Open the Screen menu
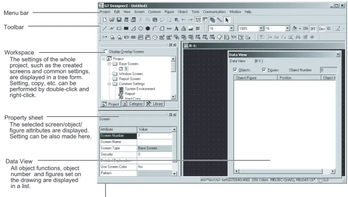Screen dimensions: 348x197 [139, 12]
